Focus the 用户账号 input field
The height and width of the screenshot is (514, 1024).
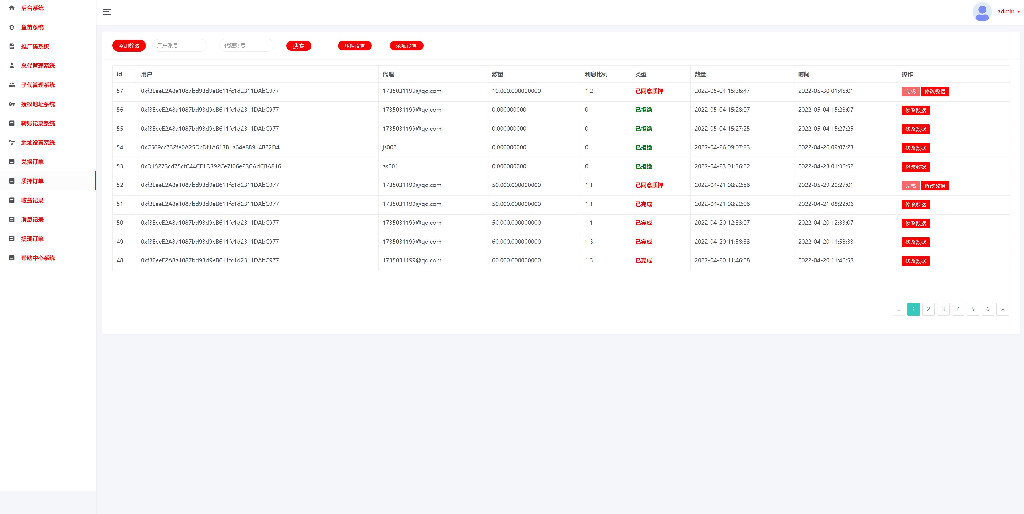179,45
